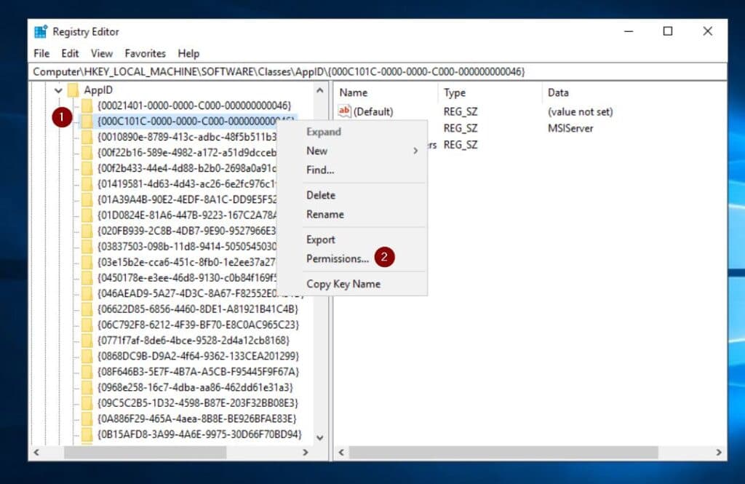The width and height of the screenshot is (745, 484).
Task: Select key {06622D85-6856-4460-8DE1-A81921B41C4B}
Action: (198, 309)
